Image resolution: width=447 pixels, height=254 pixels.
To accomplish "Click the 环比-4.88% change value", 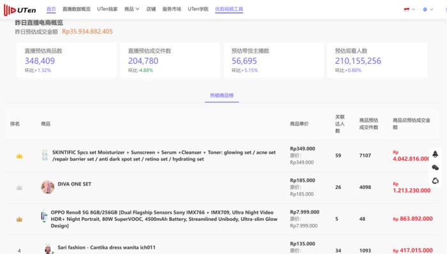I will (140, 70).
